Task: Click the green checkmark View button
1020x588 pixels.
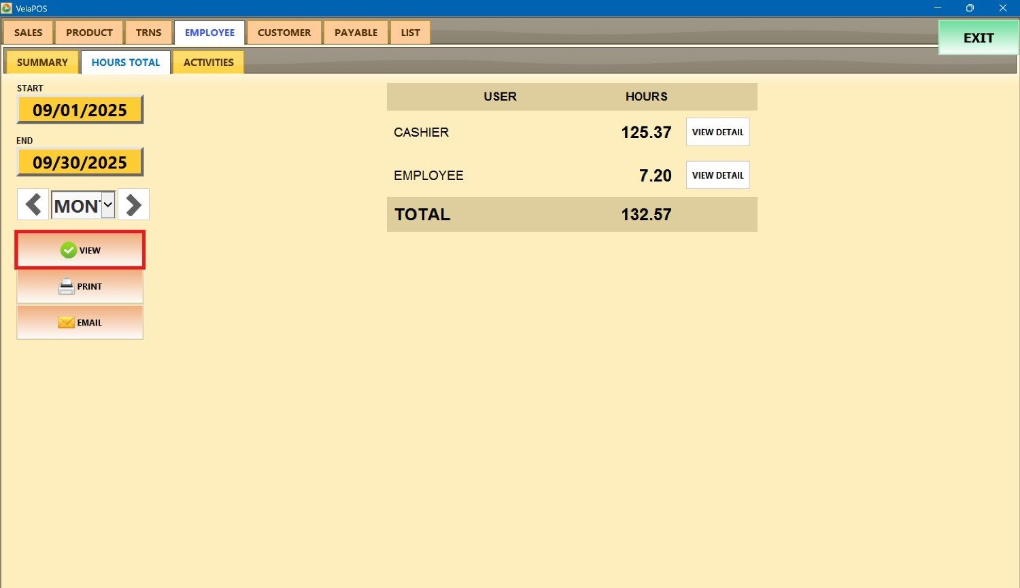Action: click(x=80, y=250)
